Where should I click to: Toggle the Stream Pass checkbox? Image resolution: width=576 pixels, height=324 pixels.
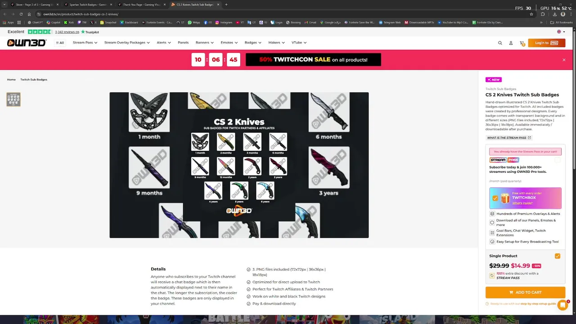pos(558,160)
